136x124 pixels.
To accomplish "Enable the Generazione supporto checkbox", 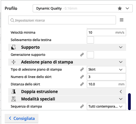I will (x=90, y=55).
